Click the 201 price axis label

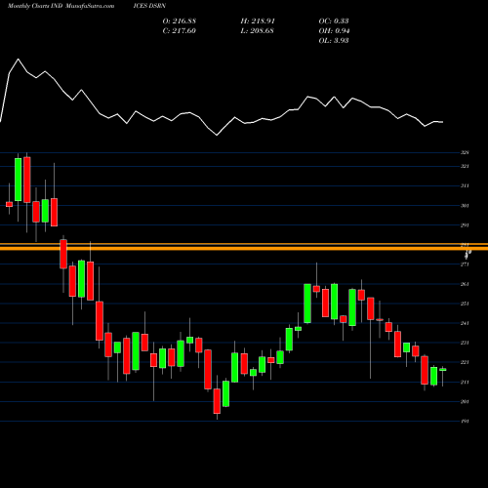click(x=465, y=401)
